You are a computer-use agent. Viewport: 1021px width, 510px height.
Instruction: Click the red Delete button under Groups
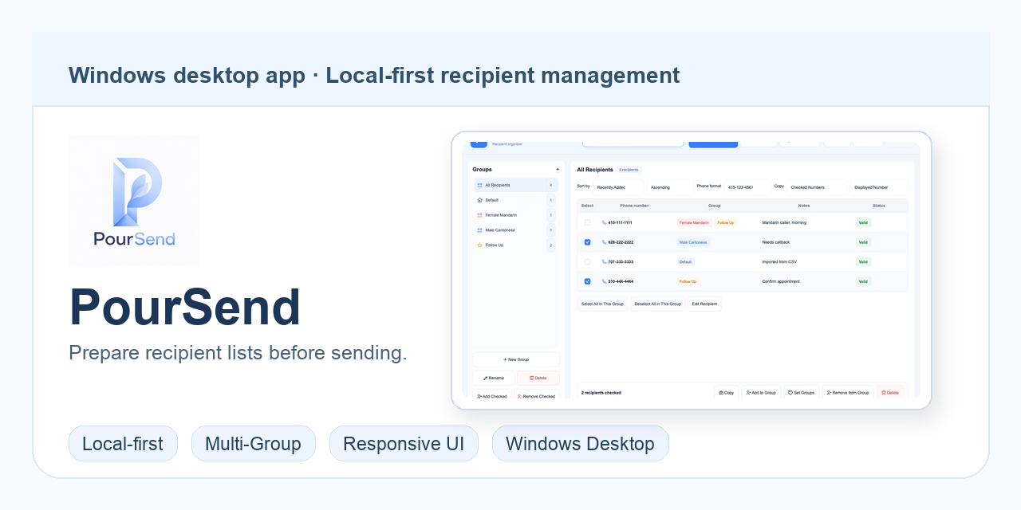[x=538, y=378]
